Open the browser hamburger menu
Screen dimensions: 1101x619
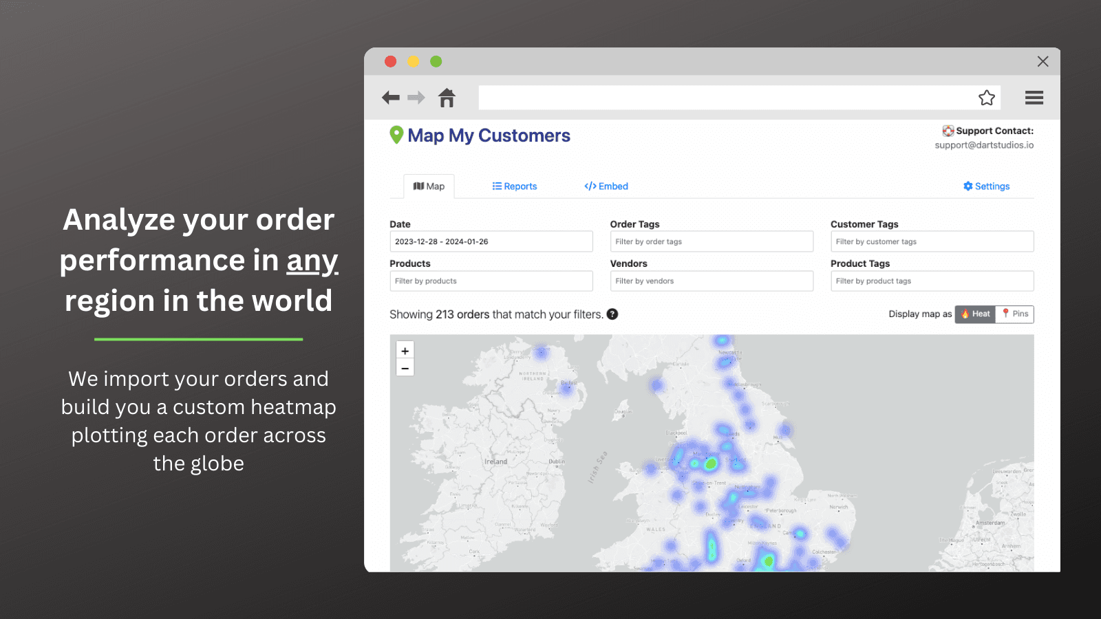click(x=1034, y=98)
